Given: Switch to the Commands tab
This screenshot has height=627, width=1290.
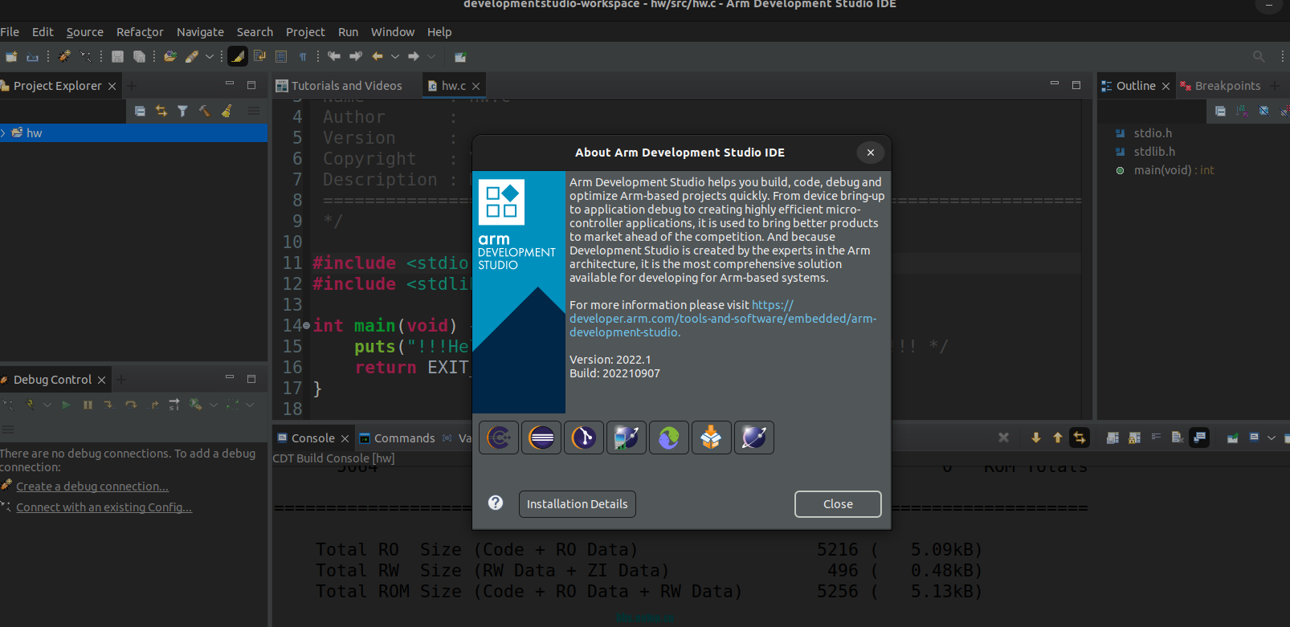Looking at the screenshot, I should click(x=397, y=438).
